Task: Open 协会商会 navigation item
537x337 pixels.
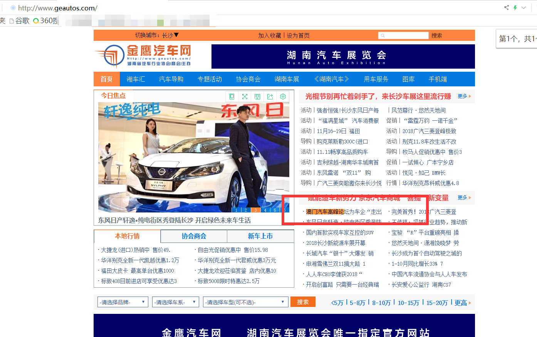Action: (248, 79)
